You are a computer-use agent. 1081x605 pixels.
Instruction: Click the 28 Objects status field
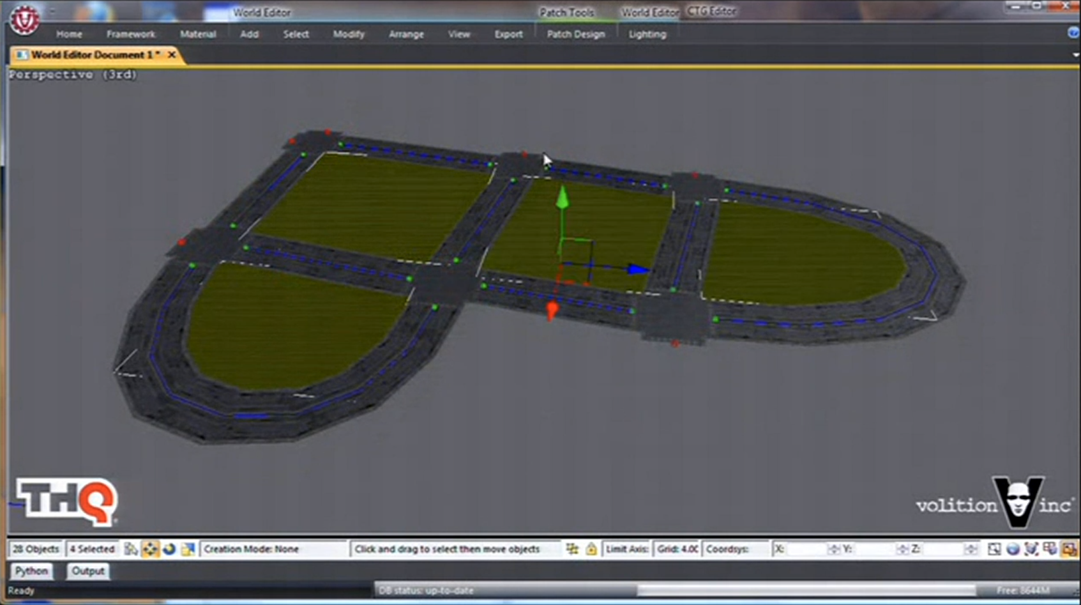pos(36,549)
